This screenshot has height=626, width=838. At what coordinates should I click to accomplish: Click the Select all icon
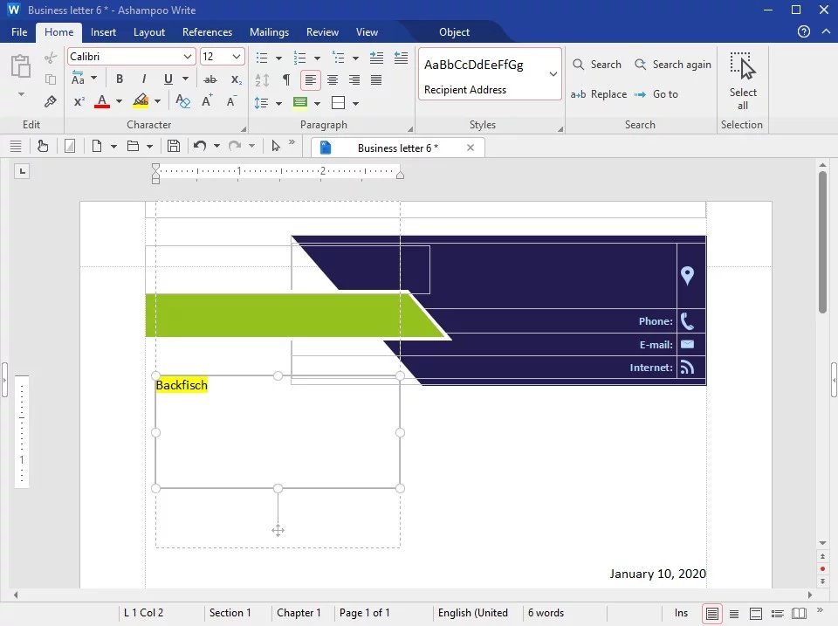pos(742,80)
